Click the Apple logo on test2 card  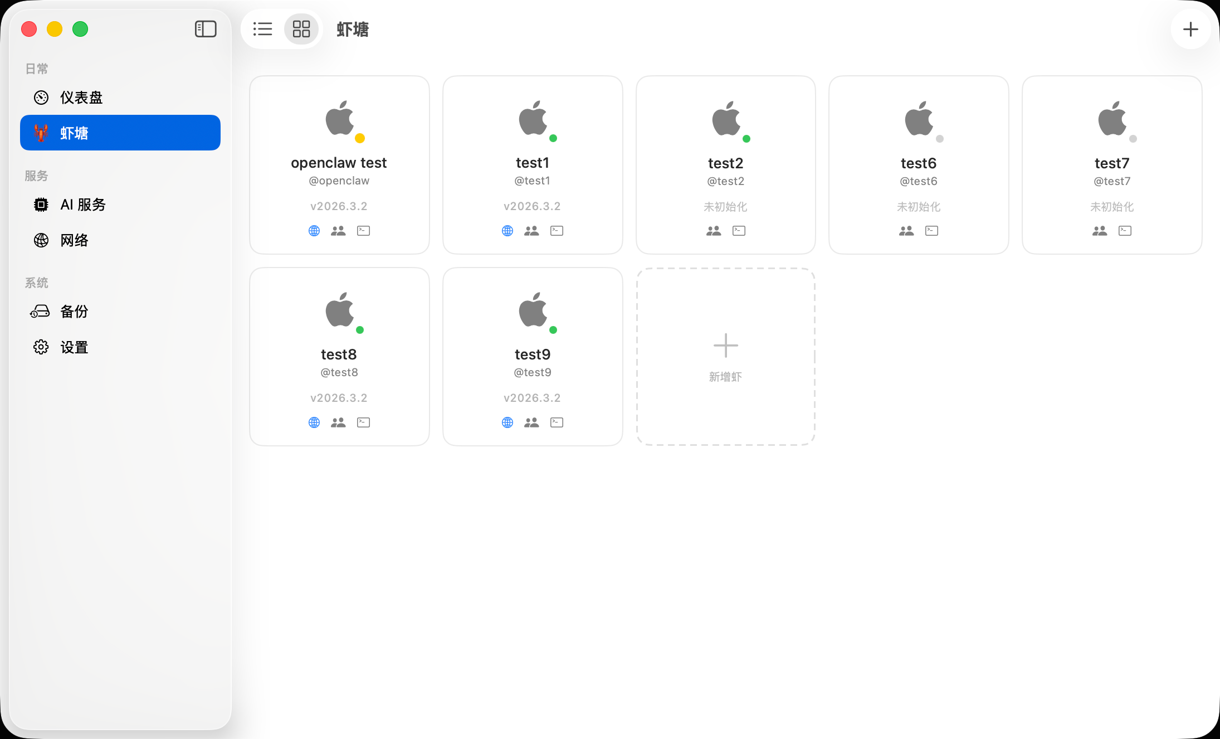pos(726,118)
